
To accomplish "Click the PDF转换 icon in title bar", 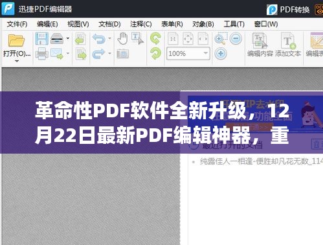I will (x=272, y=10).
